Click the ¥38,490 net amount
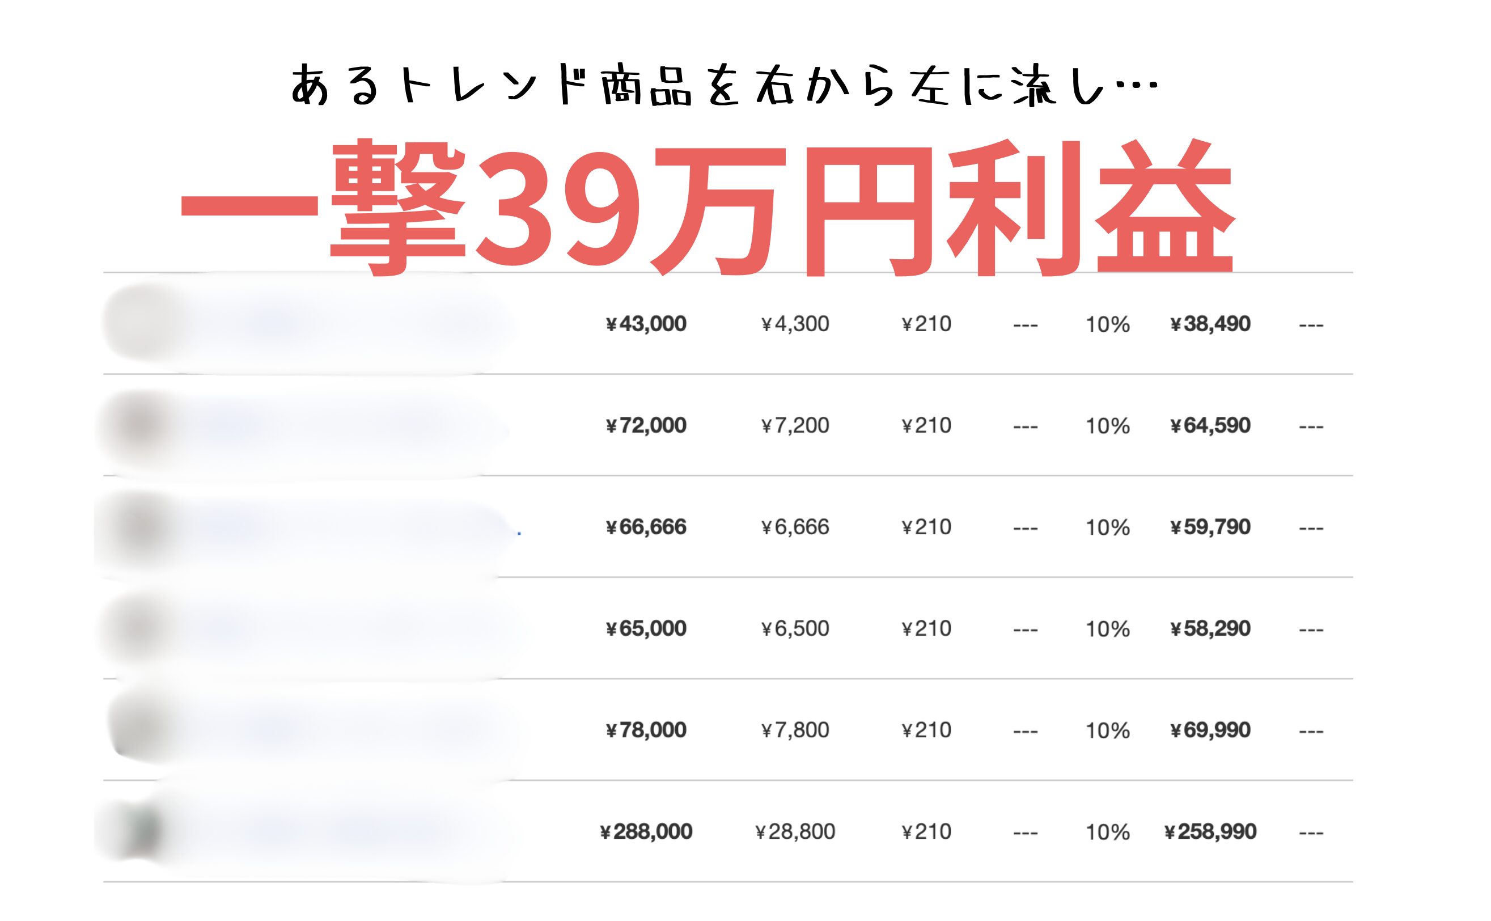Image resolution: width=1491 pixels, height=921 pixels. [1210, 323]
